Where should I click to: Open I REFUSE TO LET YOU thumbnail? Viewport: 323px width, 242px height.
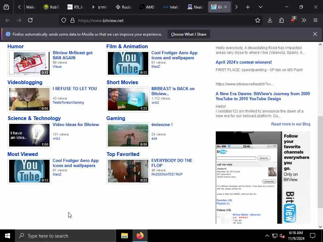click(x=29, y=99)
